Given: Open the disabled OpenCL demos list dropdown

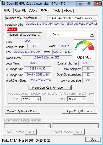Looking at the screenshot, I should tap(96, 126).
